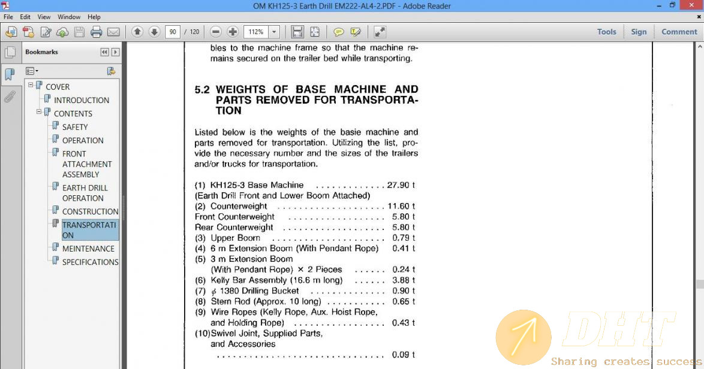Jump to the SPECIFICATIONS bookmark

tap(90, 262)
